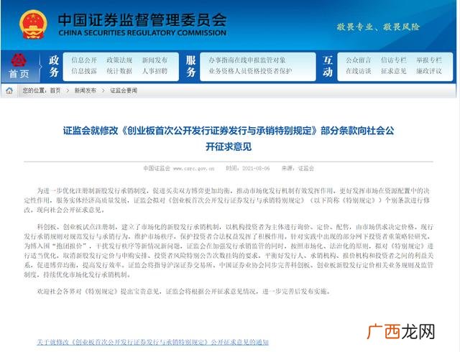Click the 中国证监会 www.csrc.gov.cn source text

point(179,168)
